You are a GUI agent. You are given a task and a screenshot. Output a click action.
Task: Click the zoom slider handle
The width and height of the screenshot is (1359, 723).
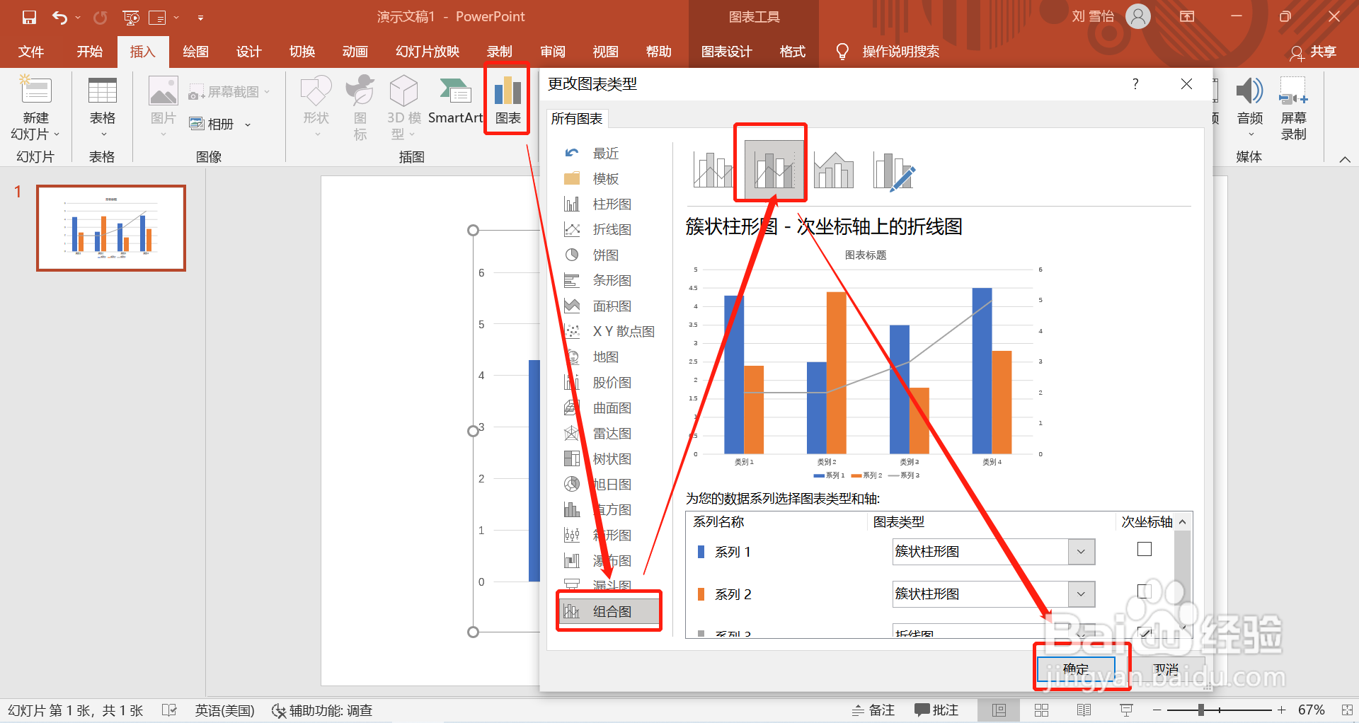pyautogui.click(x=1201, y=710)
